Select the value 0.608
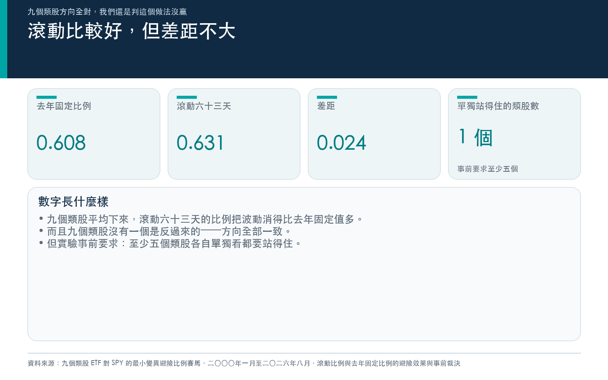Viewport: 608px width, 380px height. 61,143
